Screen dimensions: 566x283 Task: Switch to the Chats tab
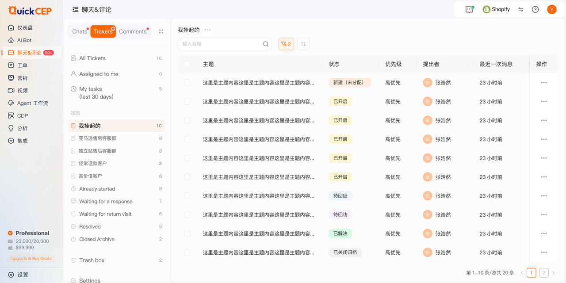(x=80, y=31)
